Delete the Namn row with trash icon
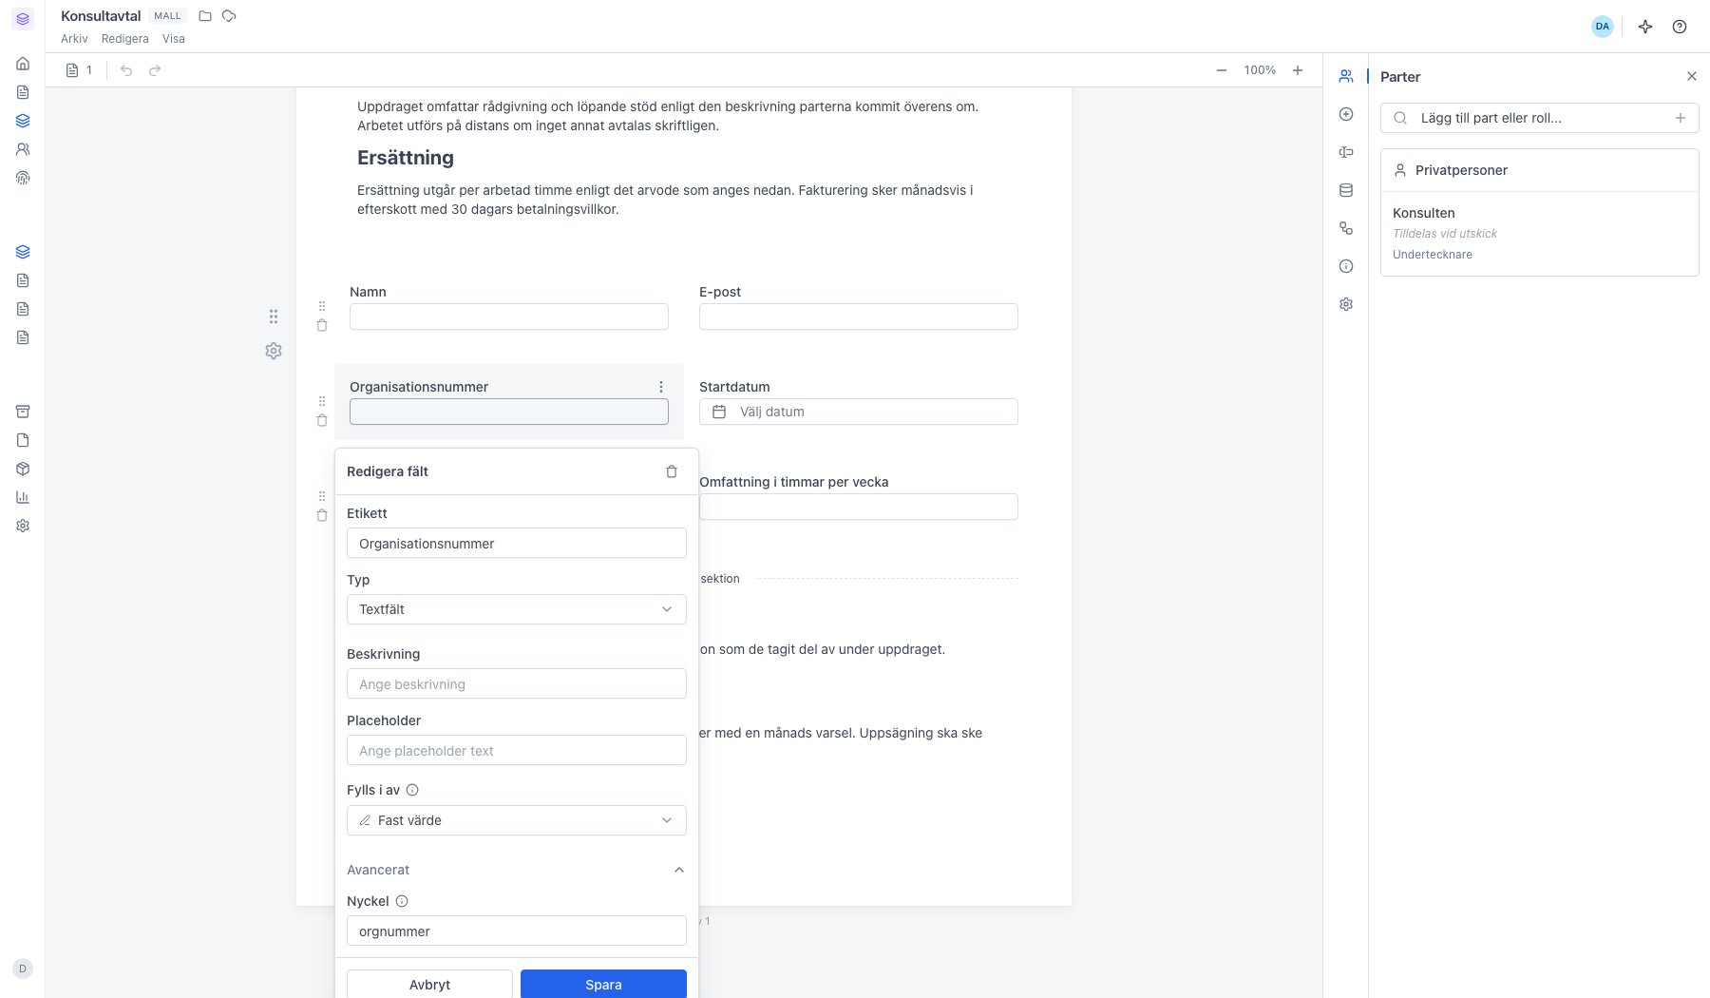1710x998 pixels. tap(322, 325)
